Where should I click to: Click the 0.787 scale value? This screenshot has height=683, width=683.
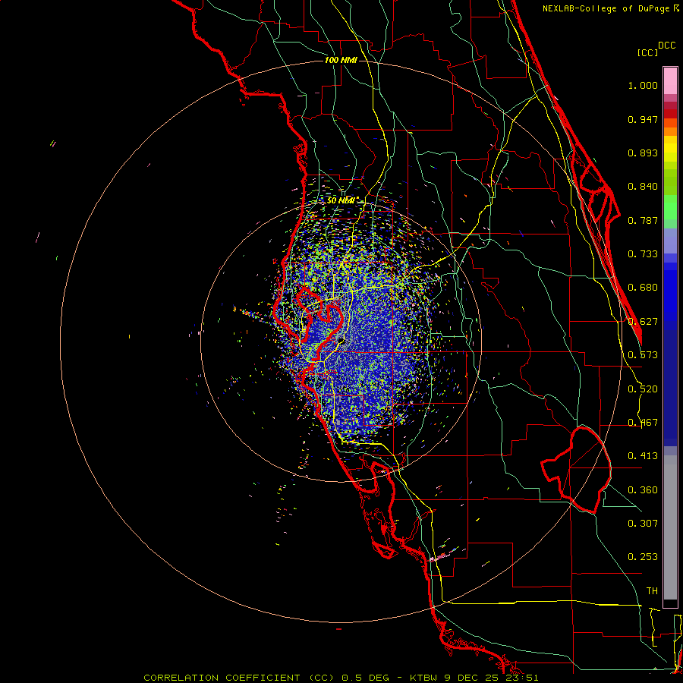click(643, 220)
